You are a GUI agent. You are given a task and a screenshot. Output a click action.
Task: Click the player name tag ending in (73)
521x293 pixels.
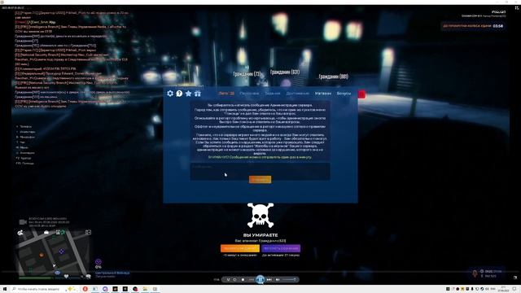[x=247, y=74]
